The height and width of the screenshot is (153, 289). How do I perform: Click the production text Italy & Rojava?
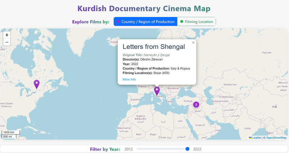coord(180,68)
